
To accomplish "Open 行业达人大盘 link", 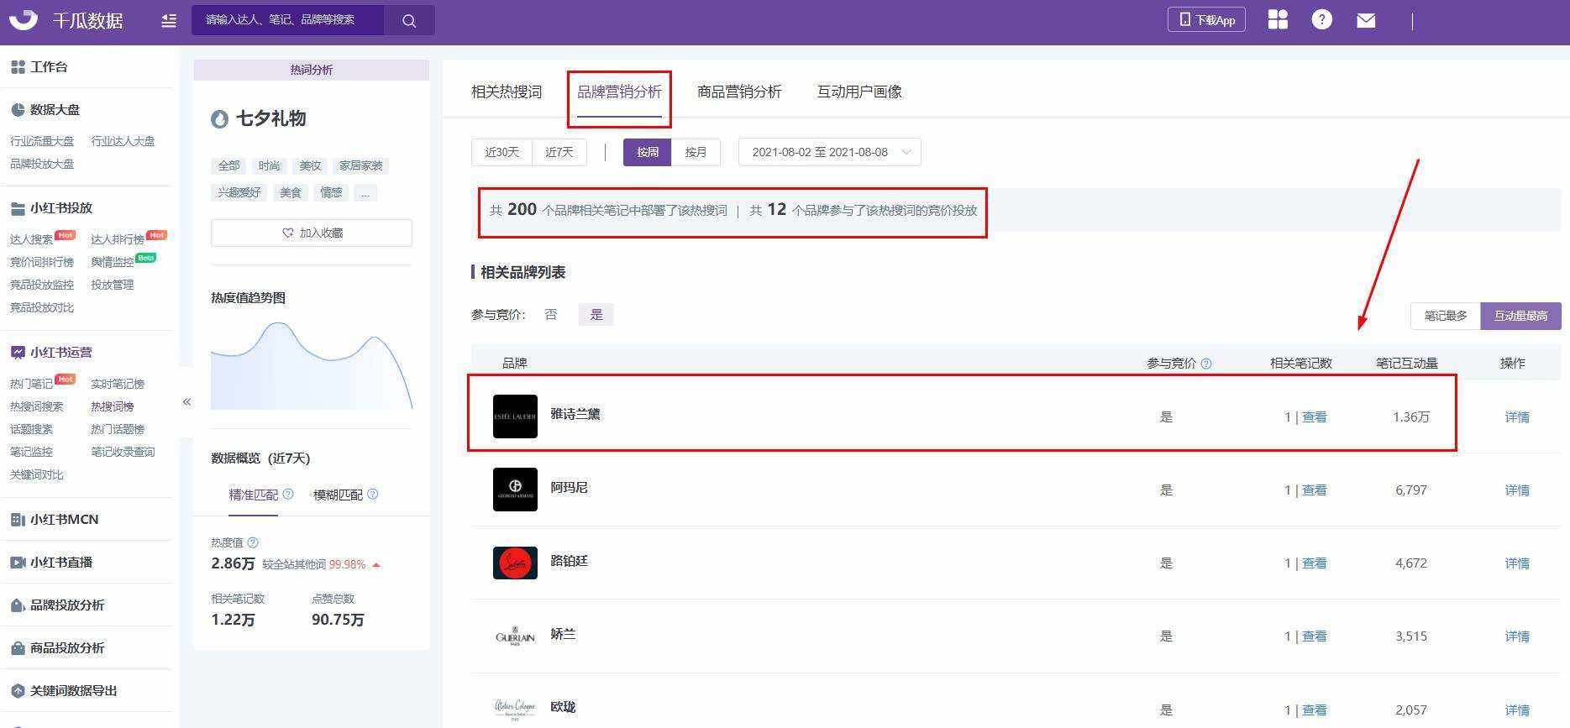I will click(x=123, y=141).
